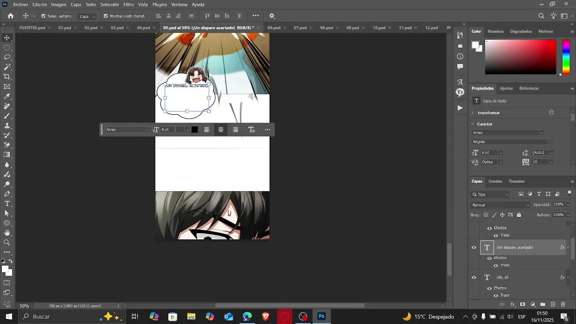Select the Lasso tool
This screenshot has height=324, width=576.
(x=7, y=57)
